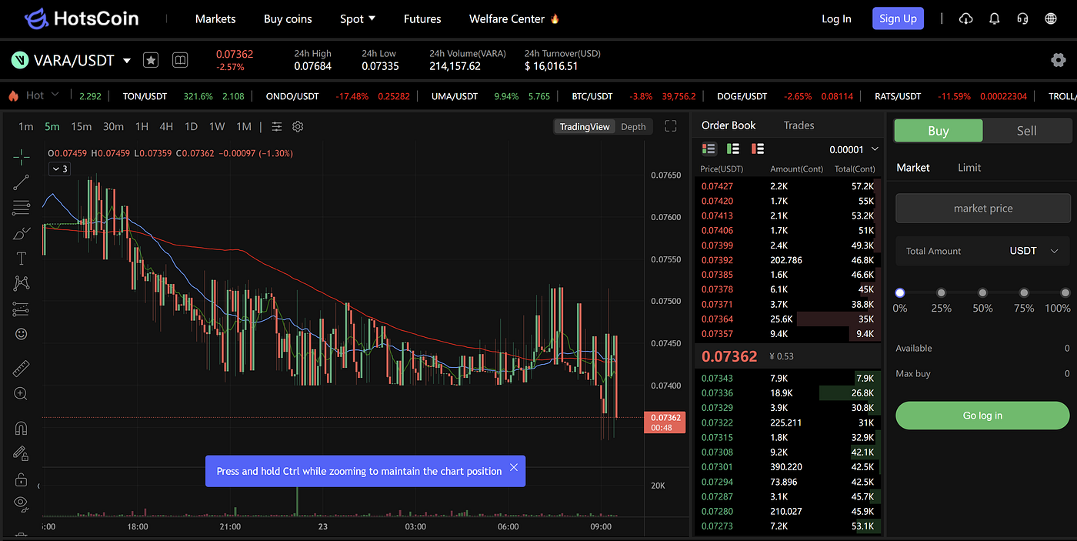Switch to the Trades tab

click(x=799, y=125)
